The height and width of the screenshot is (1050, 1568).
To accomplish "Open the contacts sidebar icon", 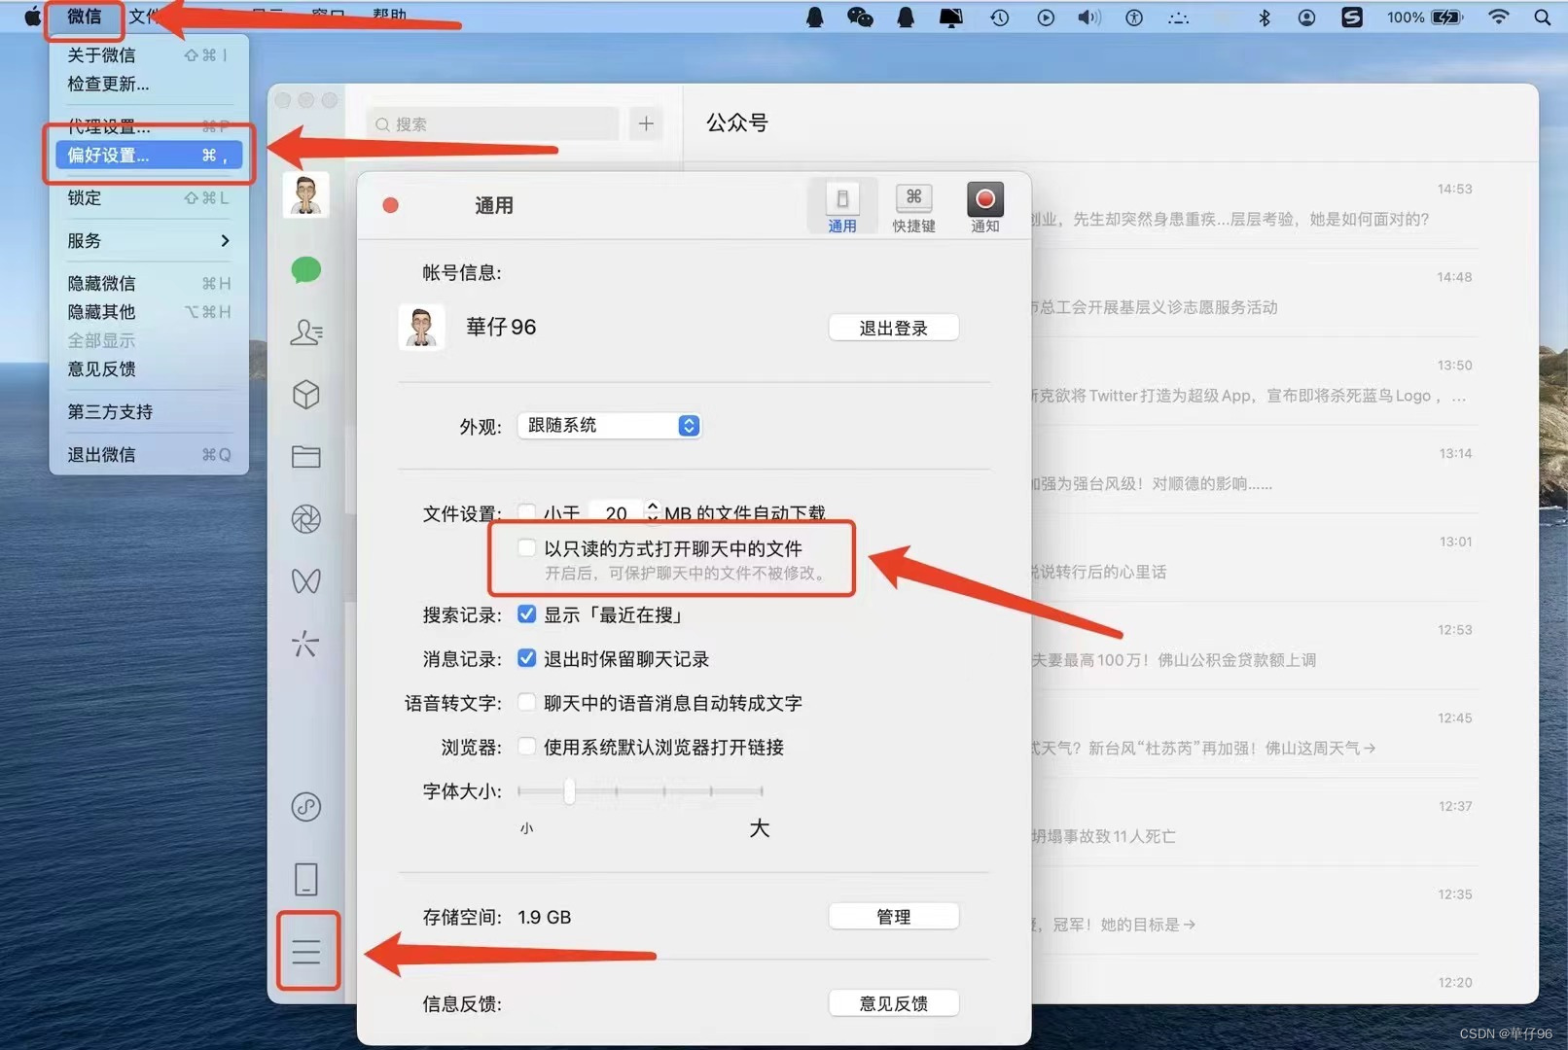I will click(x=306, y=332).
